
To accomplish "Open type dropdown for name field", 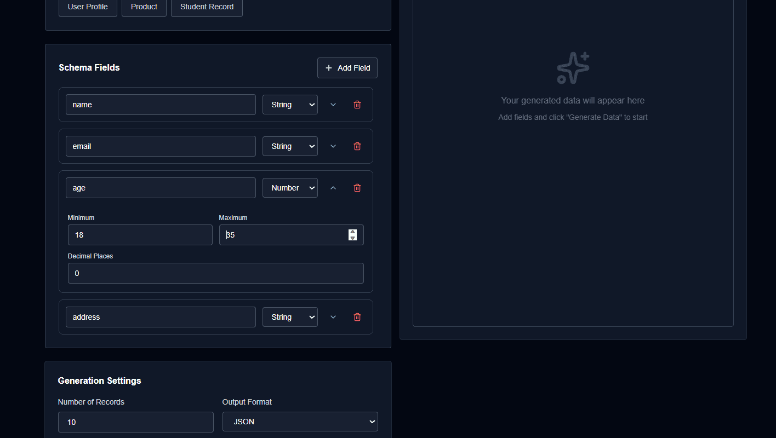I will click(290, 105).
